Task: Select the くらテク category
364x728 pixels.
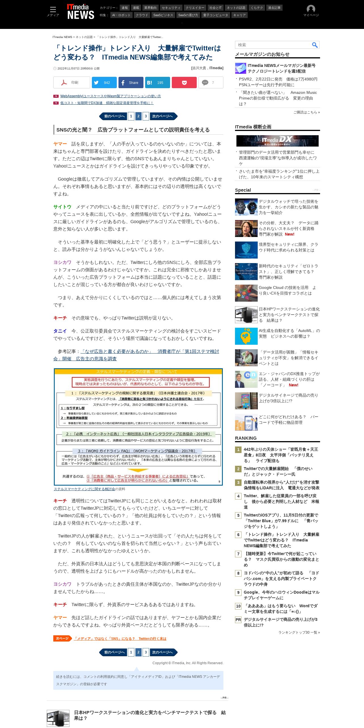Action: (x=257, y=8)
